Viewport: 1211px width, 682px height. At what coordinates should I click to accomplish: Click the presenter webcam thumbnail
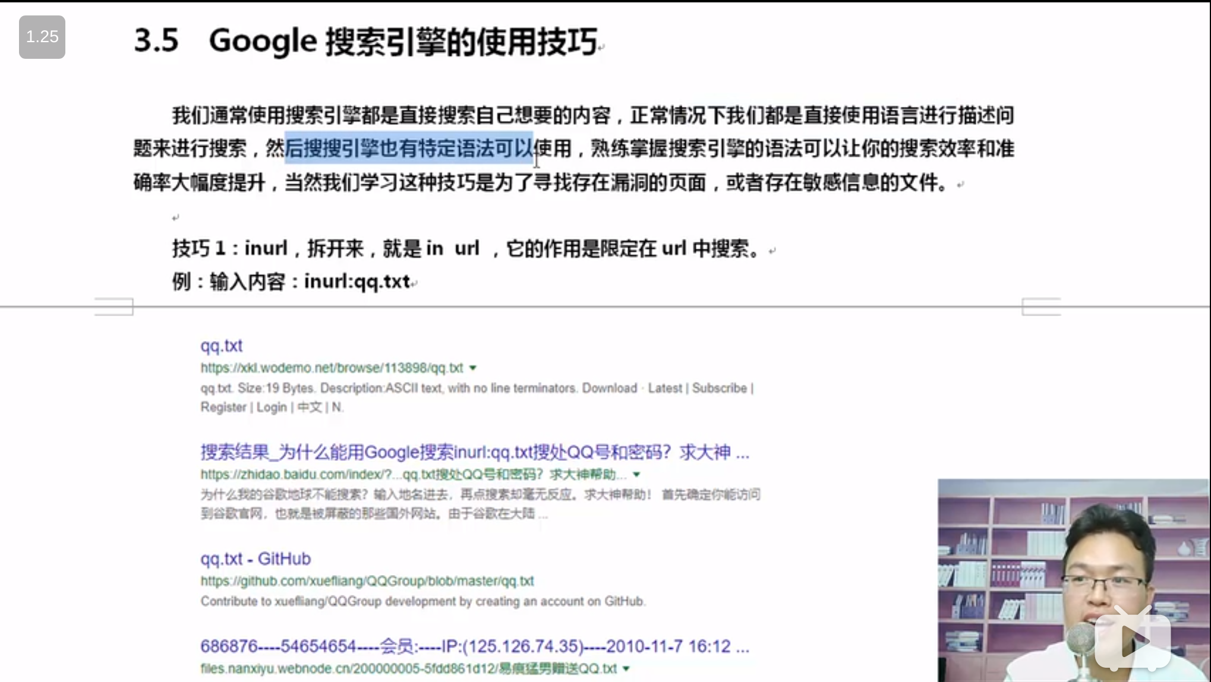pyautogui.click(x=1073, y=580)
